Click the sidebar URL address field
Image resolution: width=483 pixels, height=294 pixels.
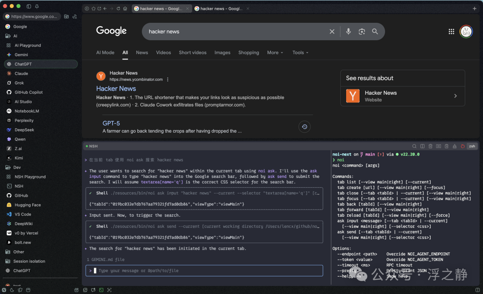[x=32, y=17]
